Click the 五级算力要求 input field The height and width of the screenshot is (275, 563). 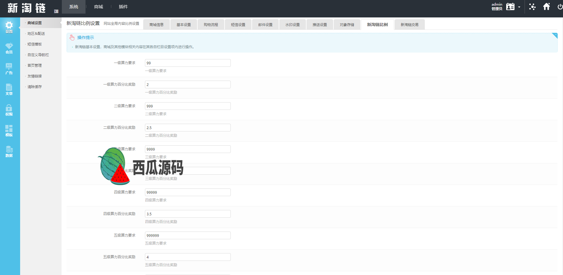[x=188, y=235]
